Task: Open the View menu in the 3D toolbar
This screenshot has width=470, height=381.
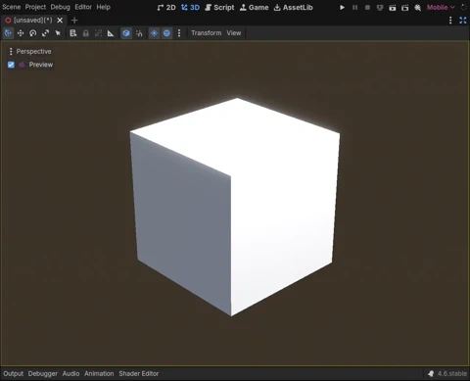Action: [x=234, y=33]
